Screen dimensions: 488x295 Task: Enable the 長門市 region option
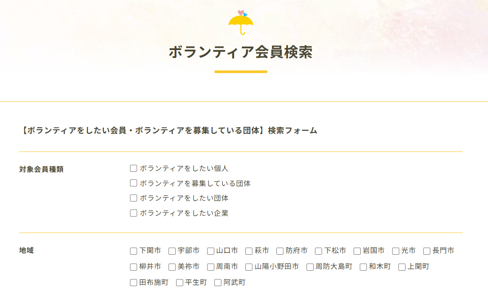click(427, 251)
